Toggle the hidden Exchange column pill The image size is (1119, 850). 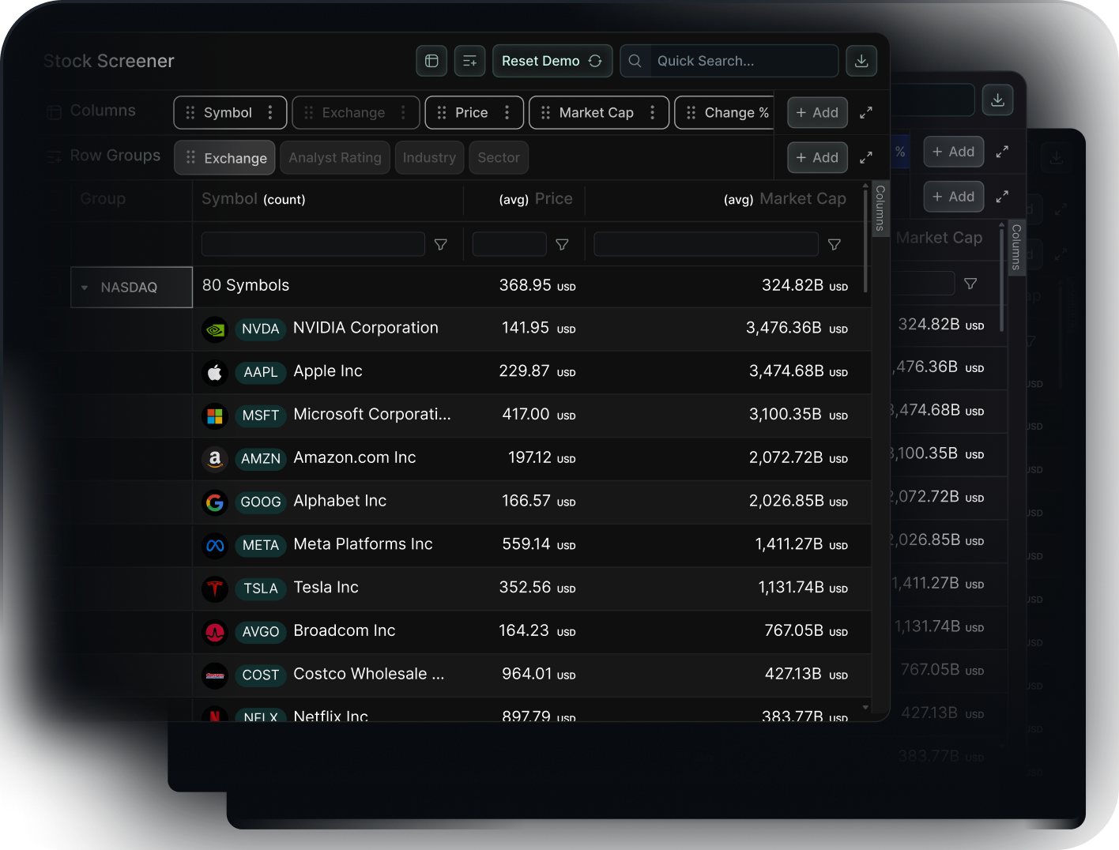356,112
